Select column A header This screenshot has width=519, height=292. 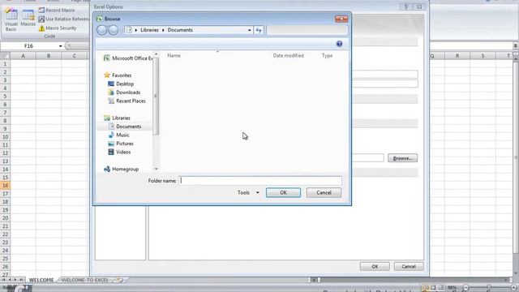[24, 56]
